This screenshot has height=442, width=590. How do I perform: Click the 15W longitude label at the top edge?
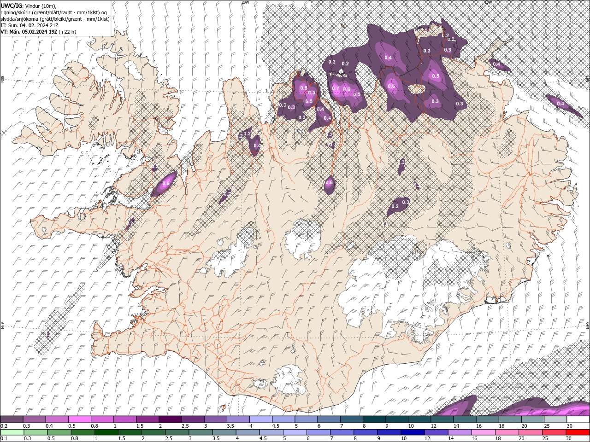coord(489,2)
